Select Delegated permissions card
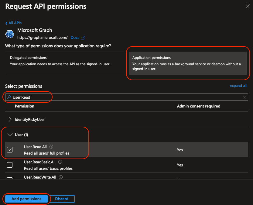Image resolution: width=253 pixels, height=205 pixels. [x=65, y=63]
